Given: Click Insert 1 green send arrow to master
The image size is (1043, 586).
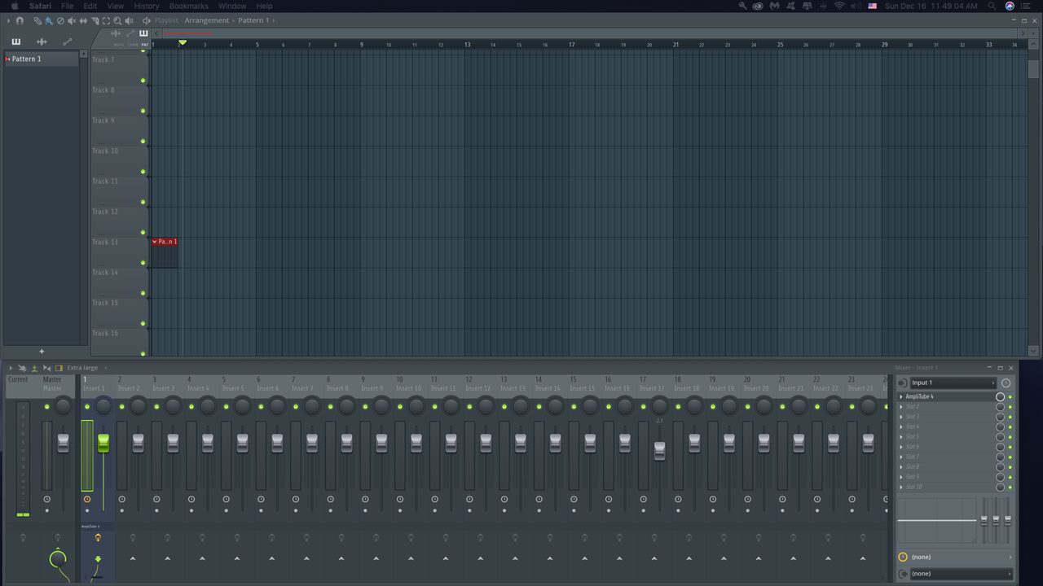Looking at the screenshot, I should 98,560.
